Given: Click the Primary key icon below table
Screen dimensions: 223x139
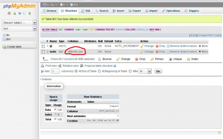Looking at the screenshot, I should click(152, 59).
